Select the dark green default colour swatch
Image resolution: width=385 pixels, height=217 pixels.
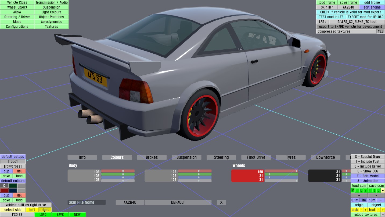13,186
